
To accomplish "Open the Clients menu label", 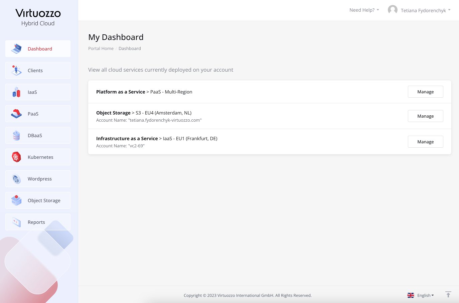I will coord(35,70).
